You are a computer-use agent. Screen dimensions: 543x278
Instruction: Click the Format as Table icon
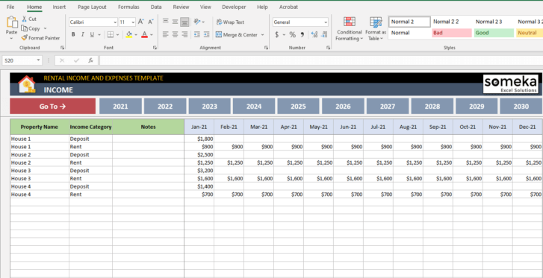(x=376, y=22)
